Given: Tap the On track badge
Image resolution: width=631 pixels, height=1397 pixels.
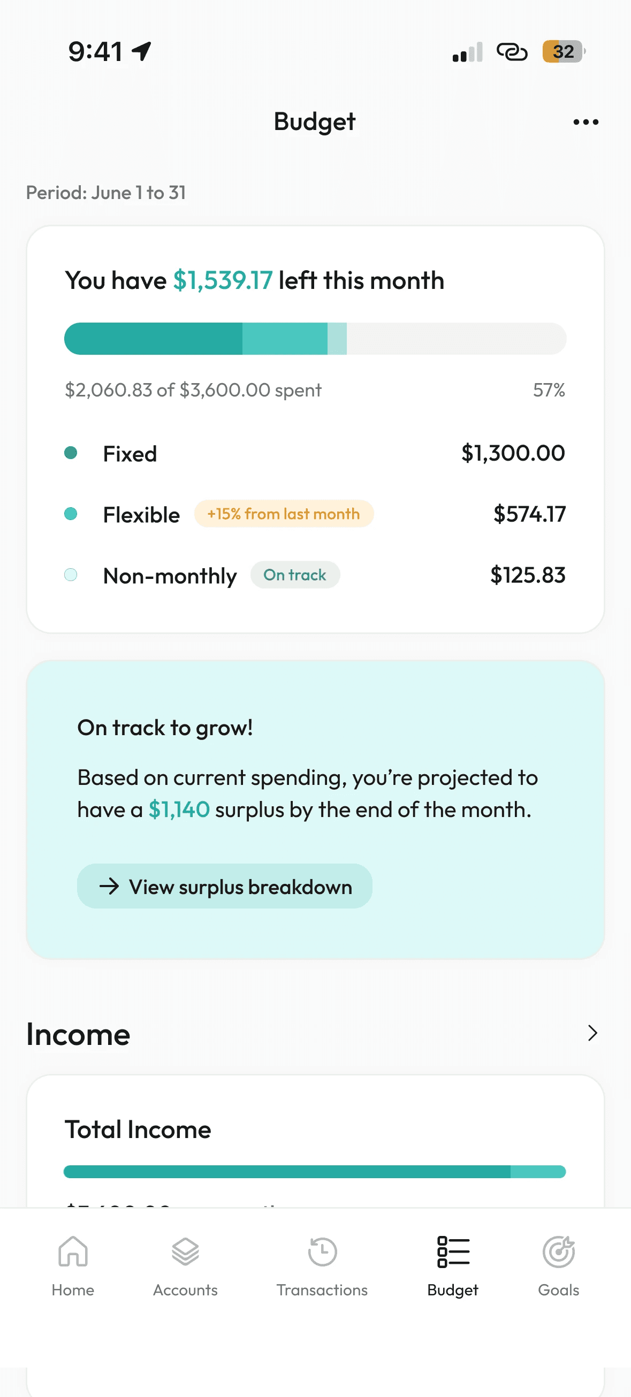Looking at the screenshot, I should pos(295,575).
